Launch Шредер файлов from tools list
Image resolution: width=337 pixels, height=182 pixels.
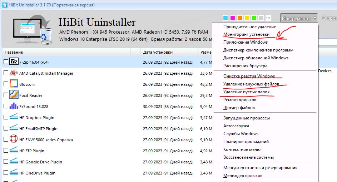239,108
